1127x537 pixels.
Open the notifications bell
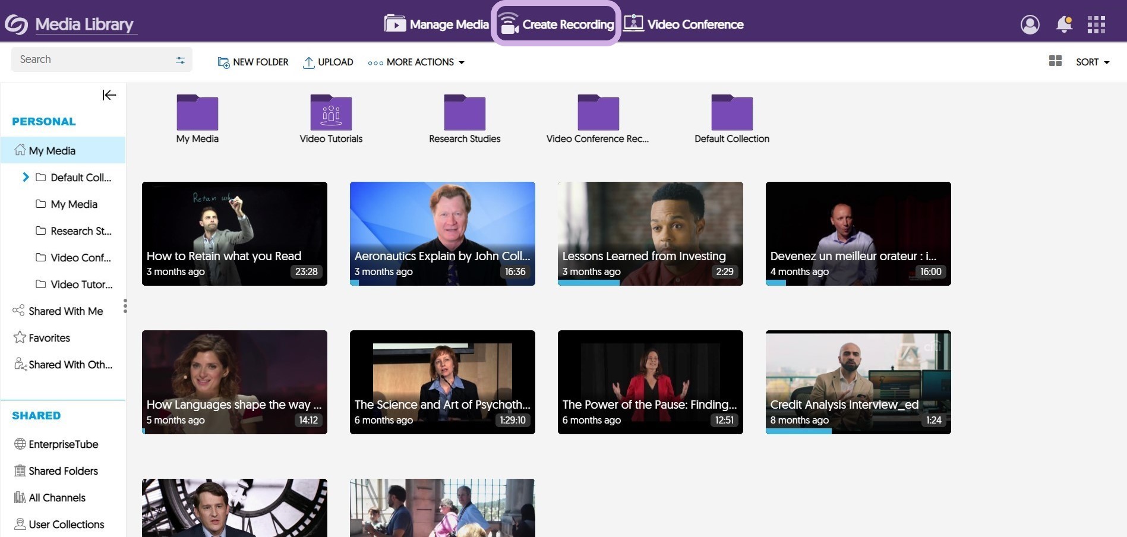pos(1063,24)
